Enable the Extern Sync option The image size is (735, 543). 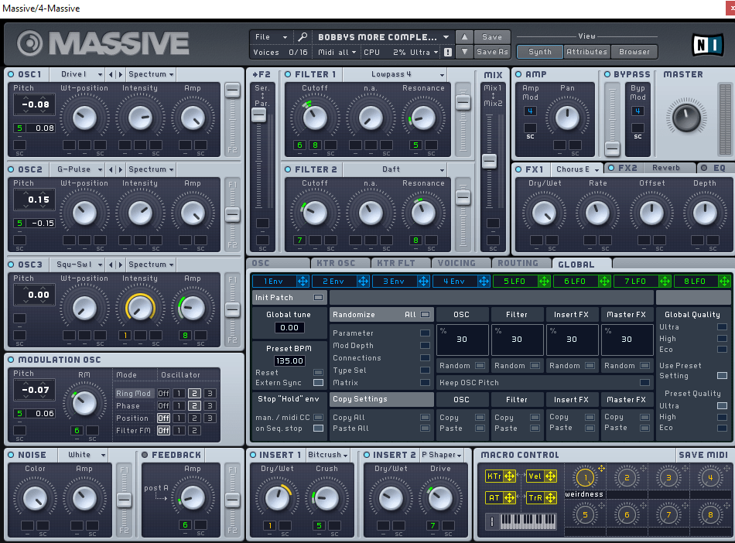pyautogui.click(x=318, y=382)
